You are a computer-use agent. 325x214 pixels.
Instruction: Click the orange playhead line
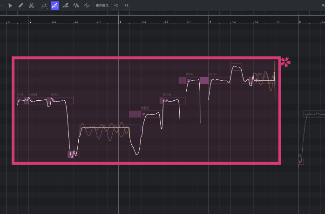(275, 79)
